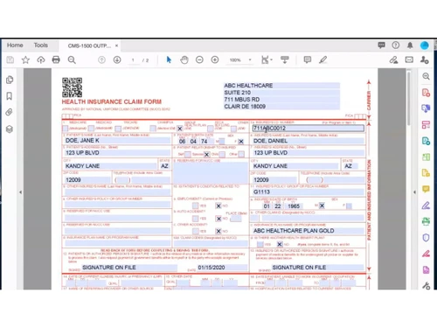Close the CMS-1500 document tab
This screenshot has height=328, width=437.
(x=116, y=45)
